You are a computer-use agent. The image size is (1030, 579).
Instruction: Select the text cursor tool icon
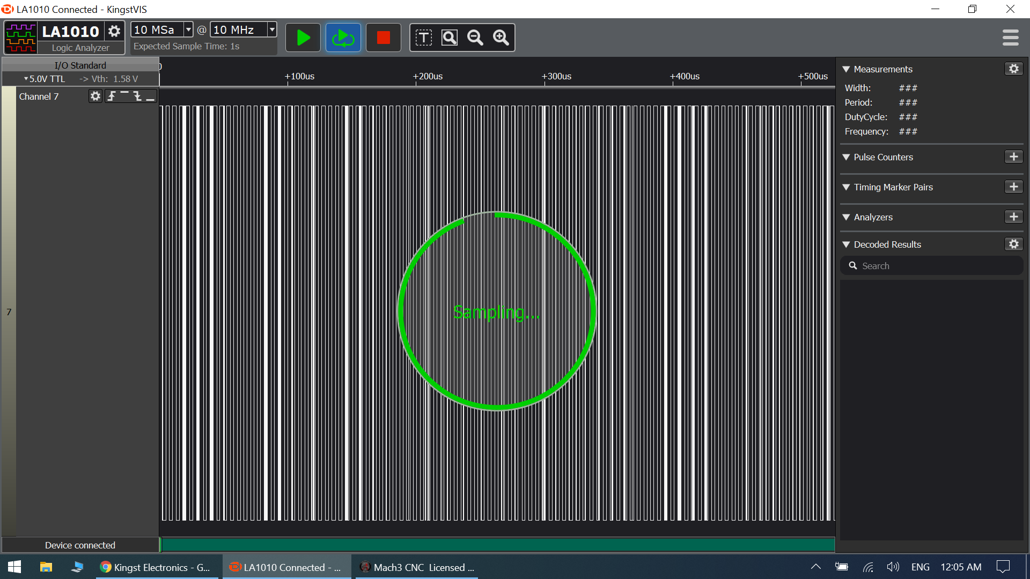[x=423, y=38]
